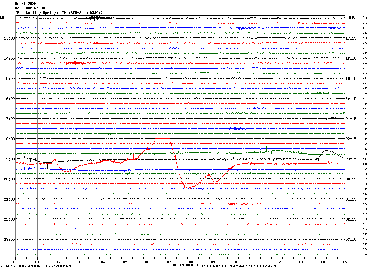Click the Traces clipped at plus/minus footer note

(239, 266)
